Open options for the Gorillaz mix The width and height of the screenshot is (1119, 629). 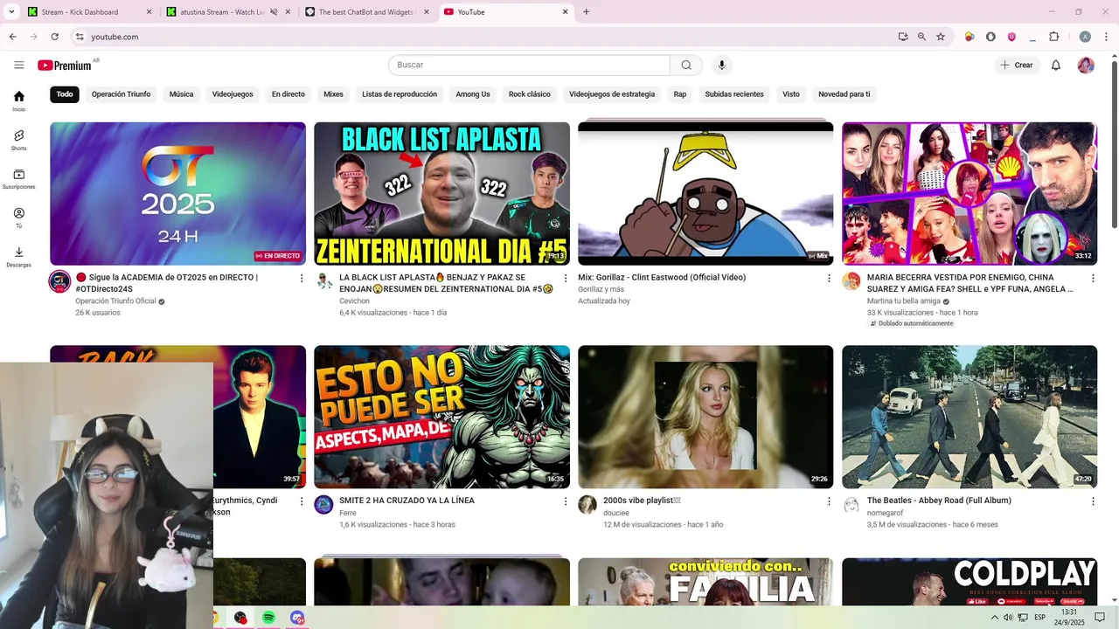pos(830,279)
